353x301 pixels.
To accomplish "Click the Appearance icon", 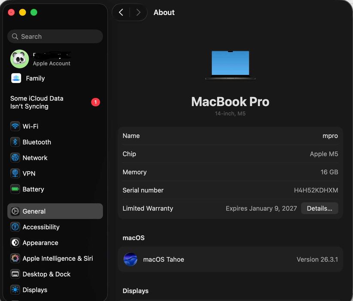I will pos(15,243).
